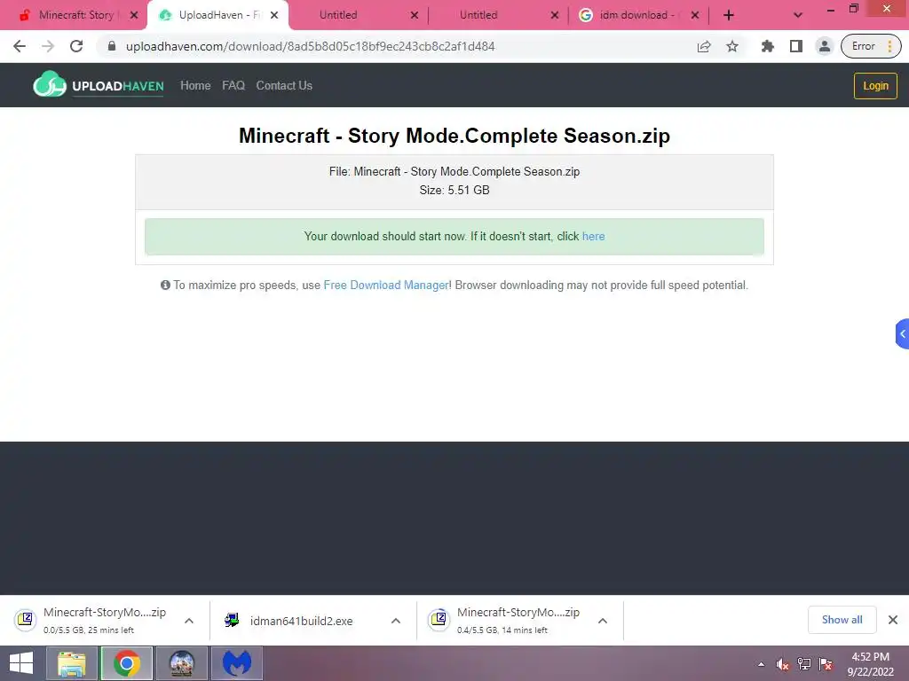The image size is (909, 681).
Task: Share this page from the address bar
Action: [x=704, y=46]
